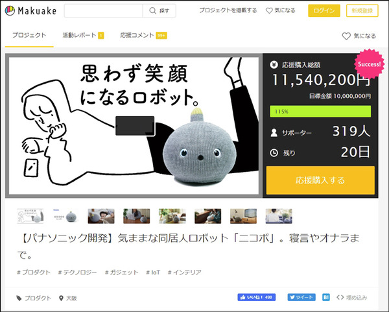The image size is (389, 312).
Task: Switch to the 活動レポート tab
Action: (x=82, y=35)
